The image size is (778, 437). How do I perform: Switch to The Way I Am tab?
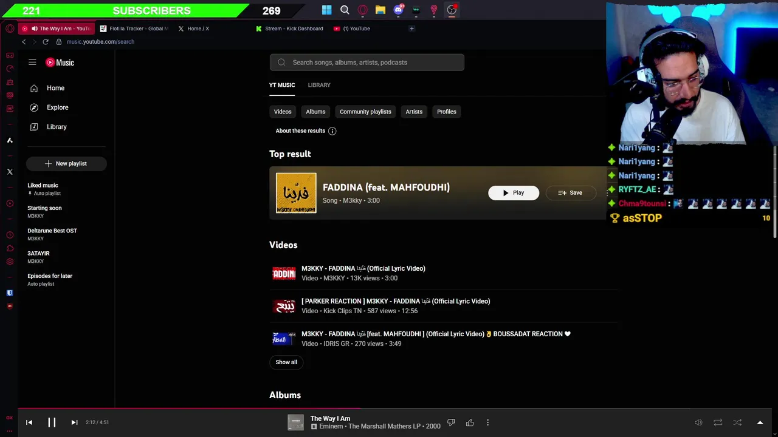pos(57,29)
